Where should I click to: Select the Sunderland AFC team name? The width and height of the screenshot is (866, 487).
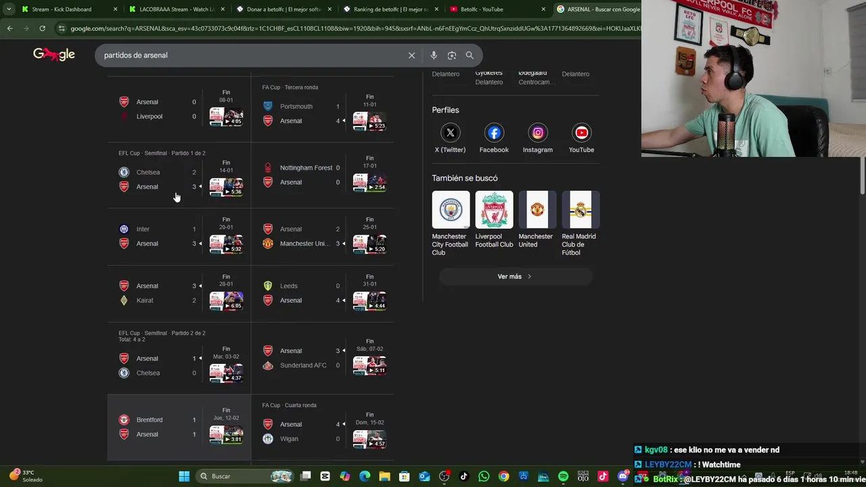303,365
